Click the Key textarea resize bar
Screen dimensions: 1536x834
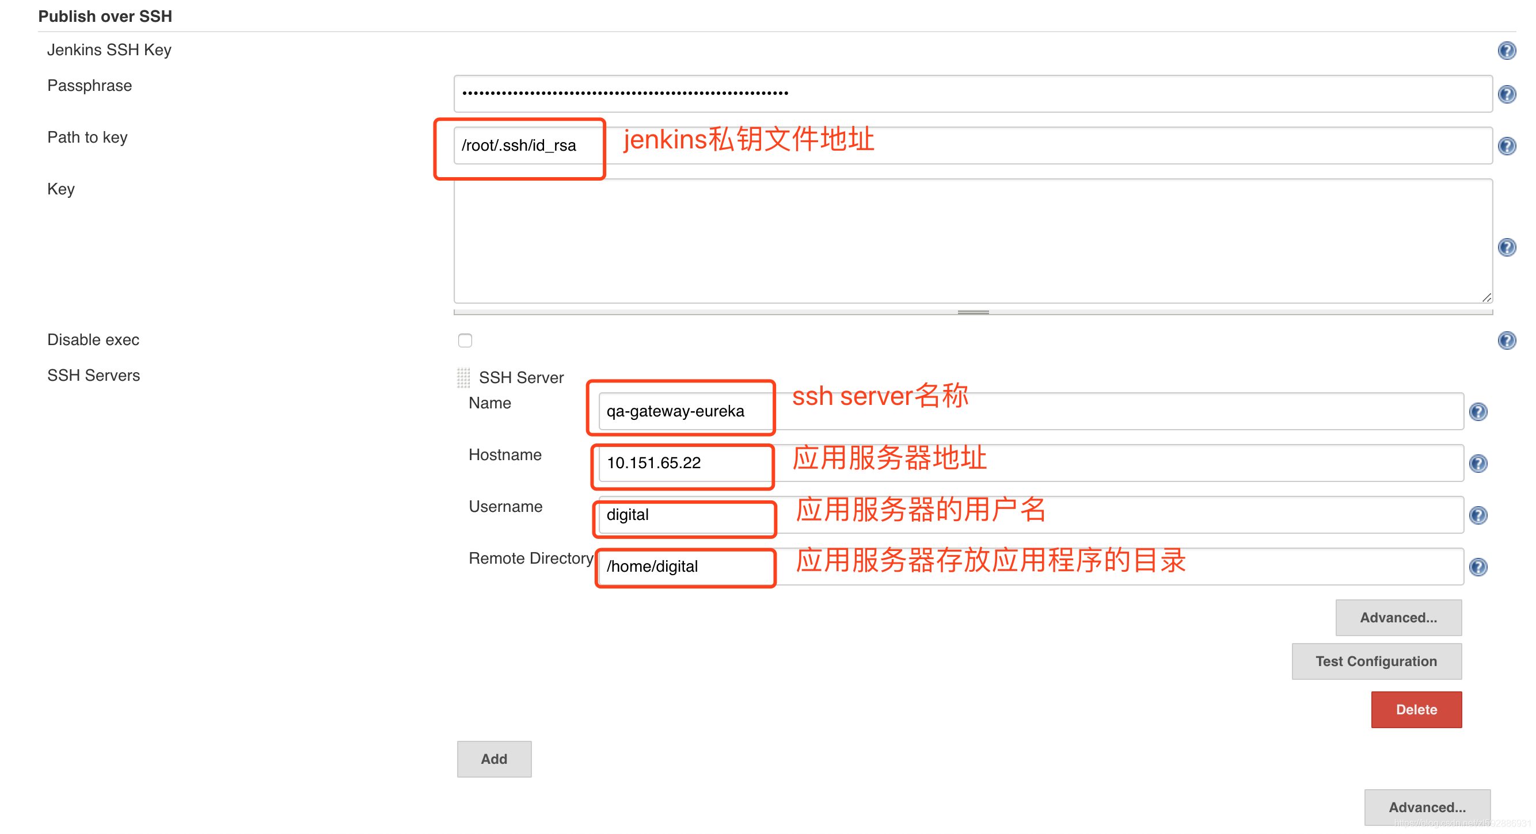(x=972, y=312)
